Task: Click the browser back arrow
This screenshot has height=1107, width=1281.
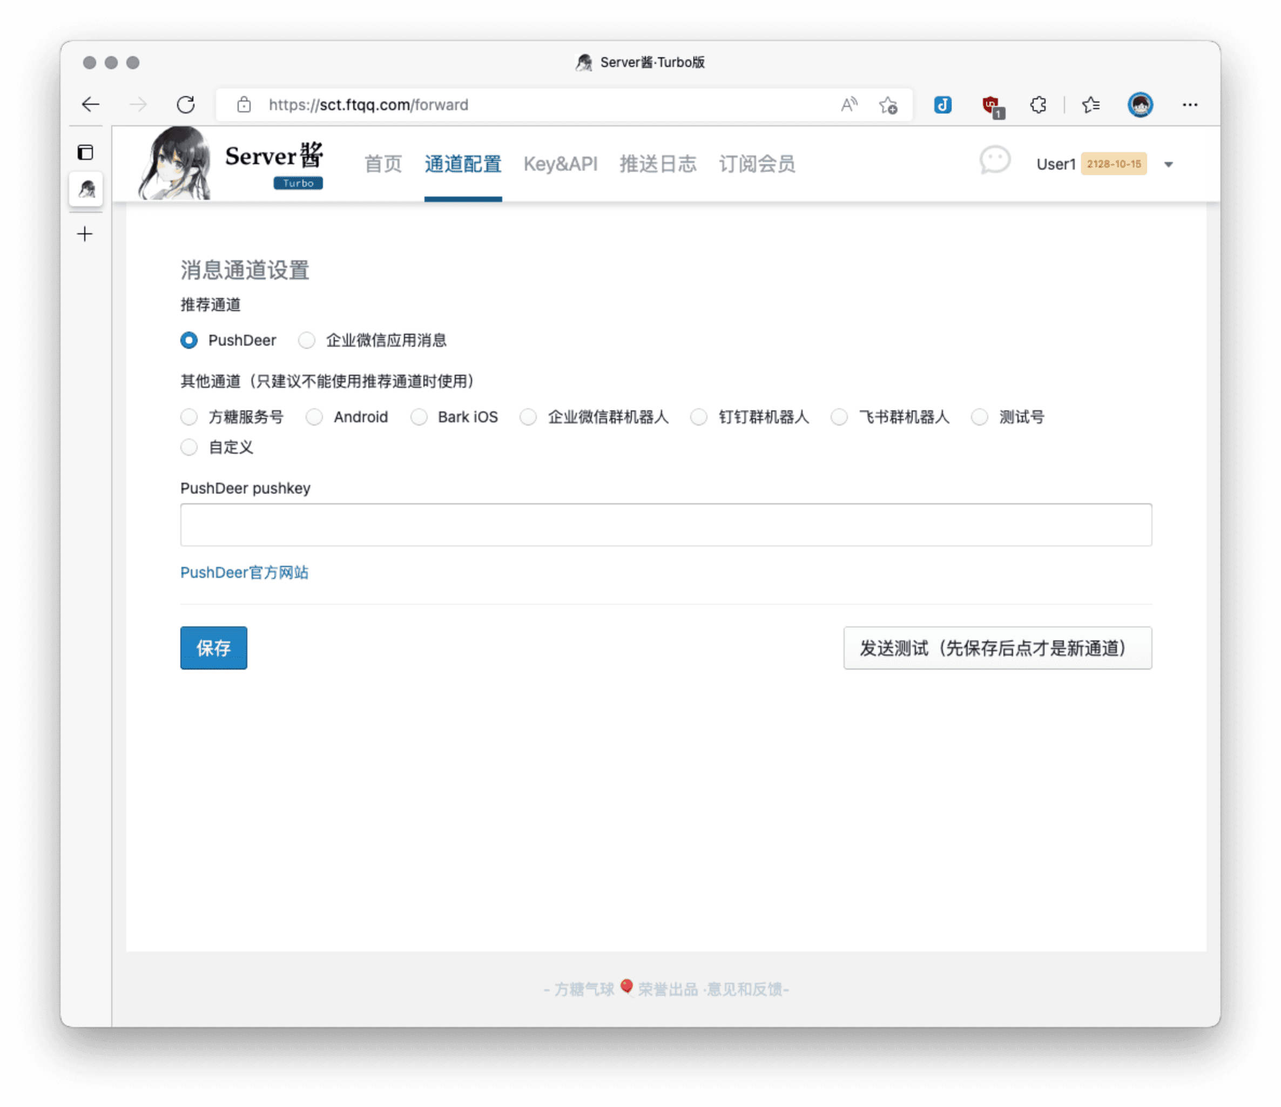Action: point(91,104)
